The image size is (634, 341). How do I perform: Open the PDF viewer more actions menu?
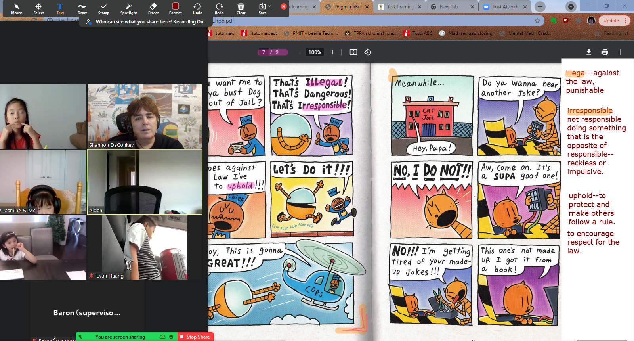[621, 52]
